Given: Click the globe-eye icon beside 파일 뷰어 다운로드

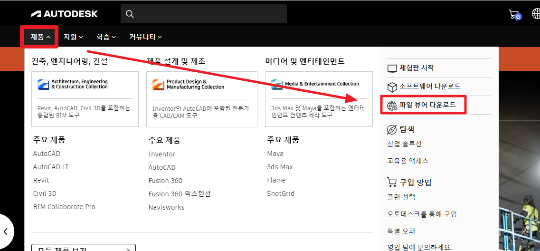Looking at the screenshot, I should tap(392, 106).
